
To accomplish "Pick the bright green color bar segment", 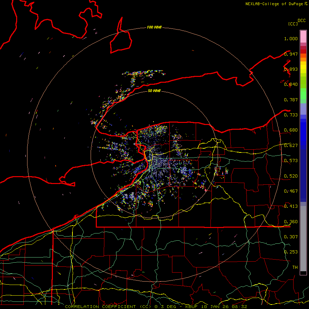I will click(x=303, y=94).
